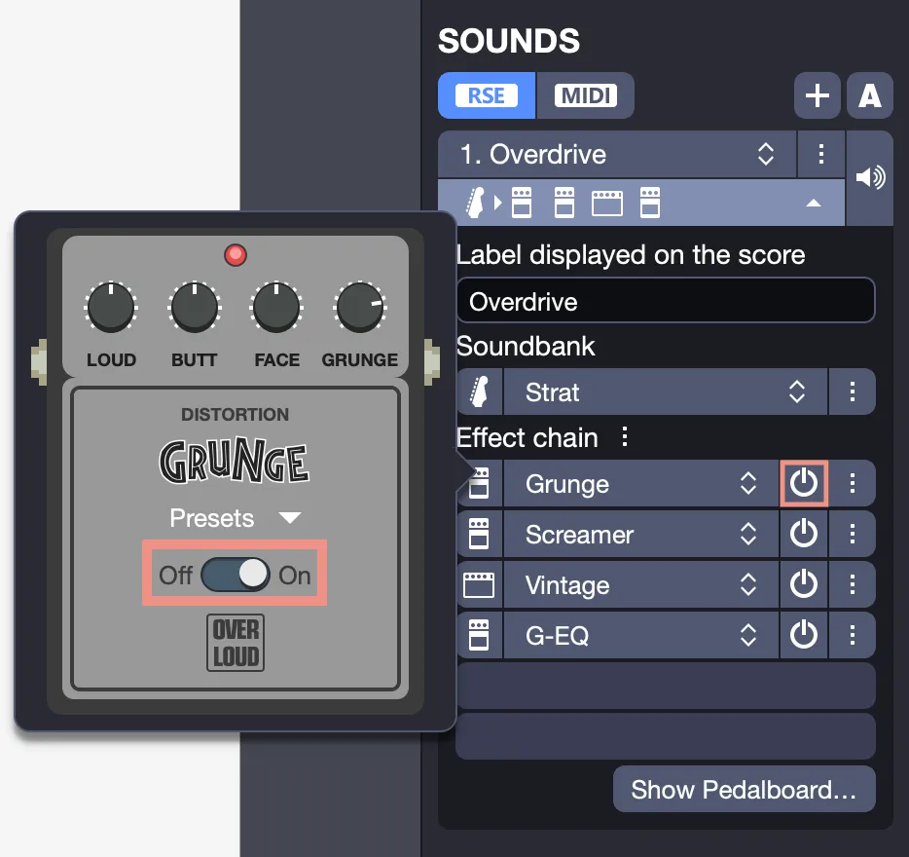Open Strat soundbank options menu
The image size is (909, 857).
(853, 391)
